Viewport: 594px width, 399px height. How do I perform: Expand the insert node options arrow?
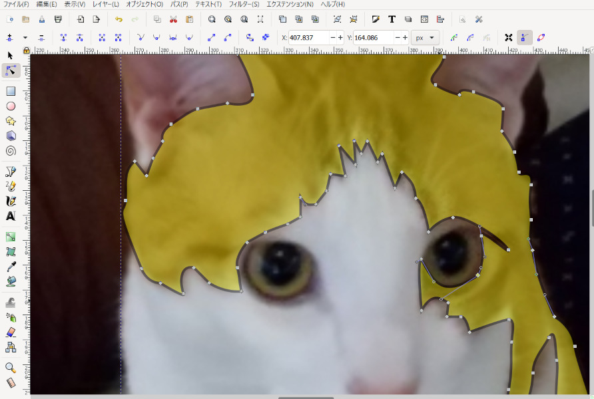pyautogui.click(x=25, y=37)
